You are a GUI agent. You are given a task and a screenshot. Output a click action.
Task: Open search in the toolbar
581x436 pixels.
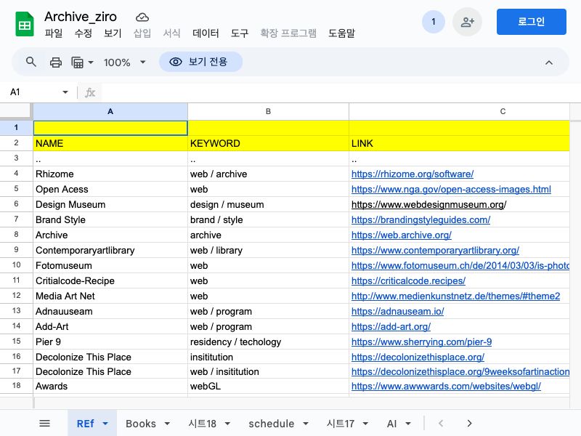[31, 62]
